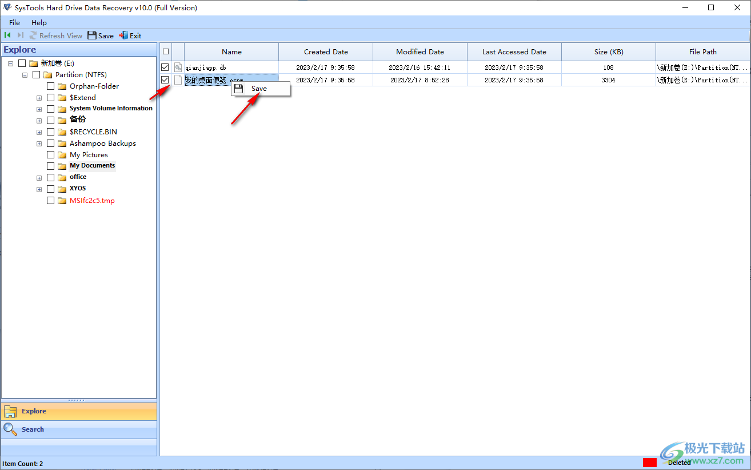The height and width of the screenshot is (470, 751).
Task: Sort by Size (KB) column header
Action: [x=609, y=51]
